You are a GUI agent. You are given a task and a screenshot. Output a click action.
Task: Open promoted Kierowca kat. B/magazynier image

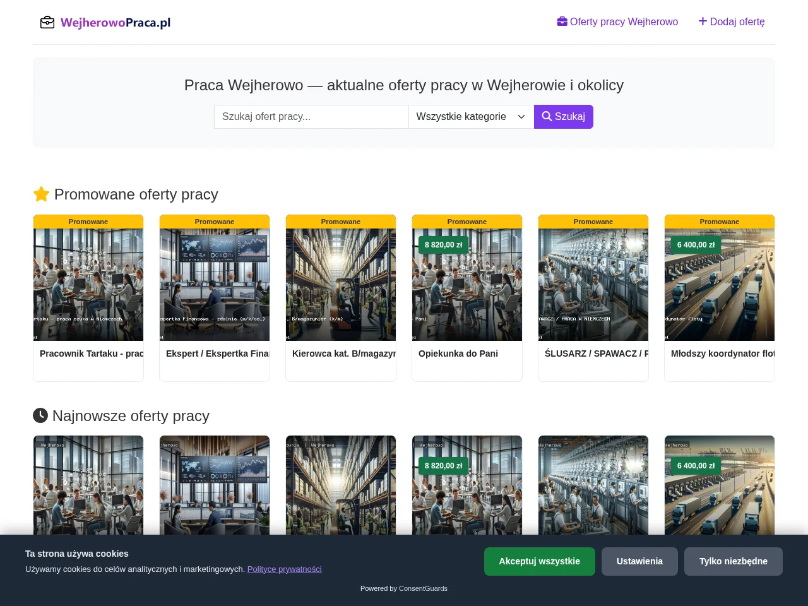point(341,285)
